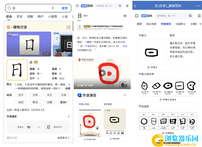202x147 pixels.
Task: Expand the 4 meanings dropdown beside 日
Action: tap(86, 16)
